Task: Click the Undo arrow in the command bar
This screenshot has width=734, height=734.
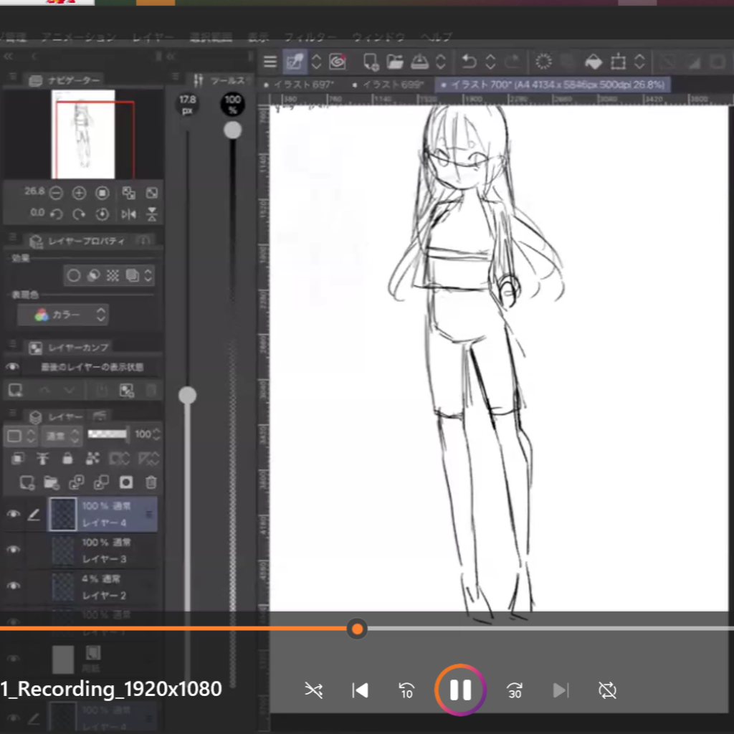Action: (469, 62)
